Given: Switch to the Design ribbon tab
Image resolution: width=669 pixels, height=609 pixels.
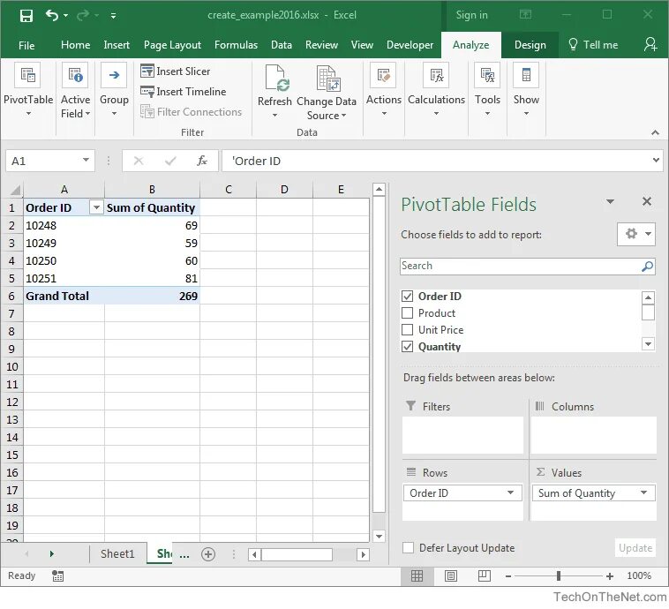Looking at the screenshot, I should 530,45.
